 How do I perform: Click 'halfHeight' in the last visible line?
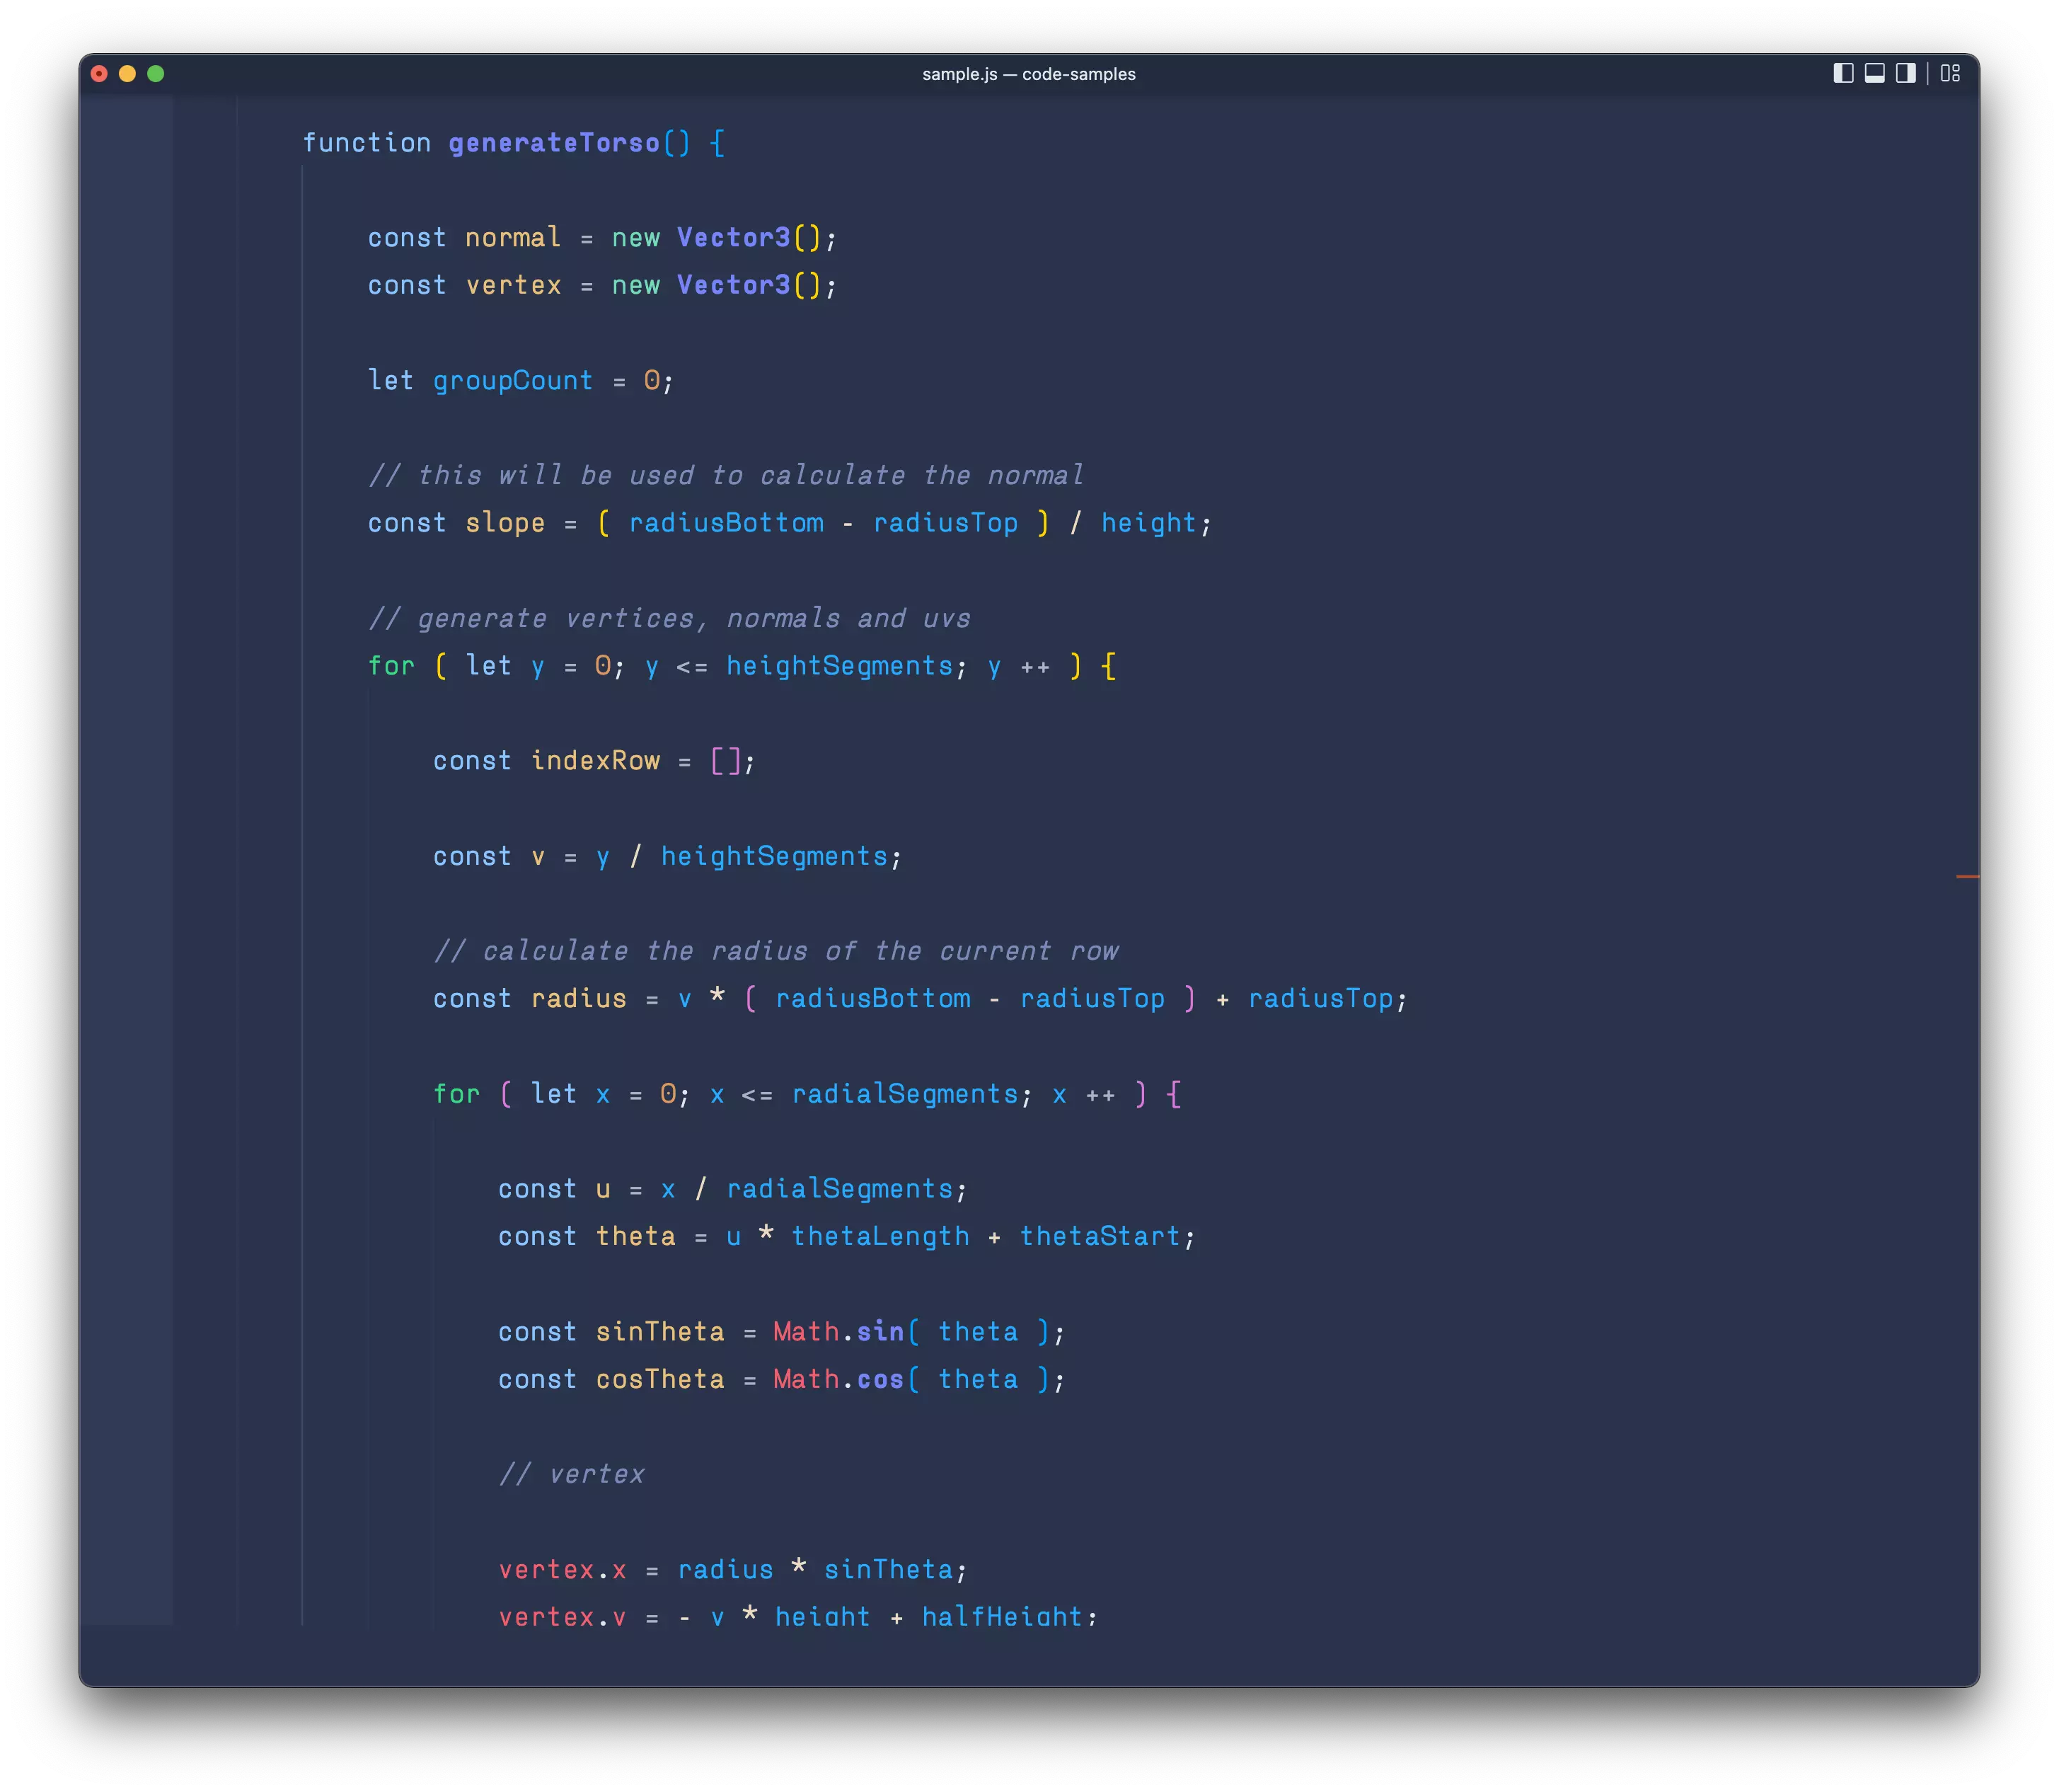(1003, 1617)
